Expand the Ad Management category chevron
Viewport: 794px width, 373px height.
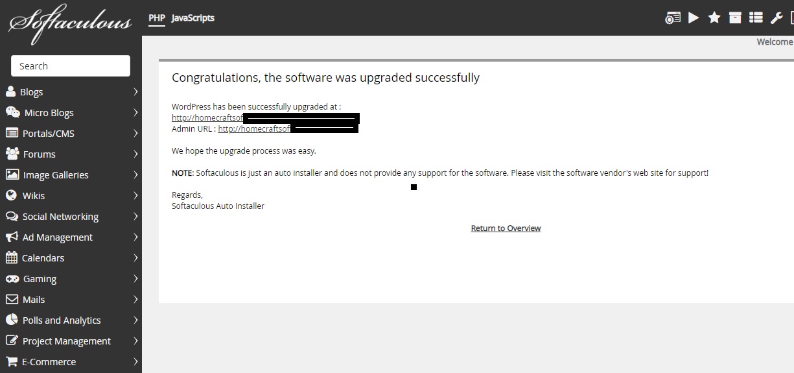[135, 237]
